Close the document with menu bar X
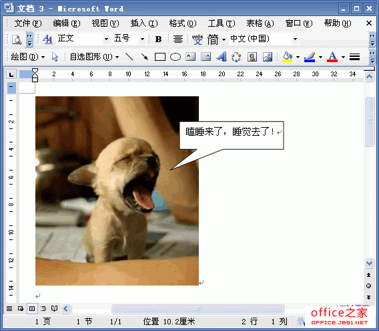Viewport: 379px width, 331px height. coord(369,23)
